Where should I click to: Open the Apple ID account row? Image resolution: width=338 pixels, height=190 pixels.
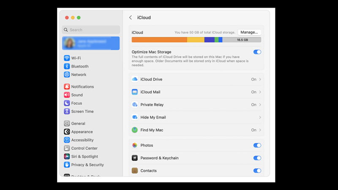(x=91, y=43)
